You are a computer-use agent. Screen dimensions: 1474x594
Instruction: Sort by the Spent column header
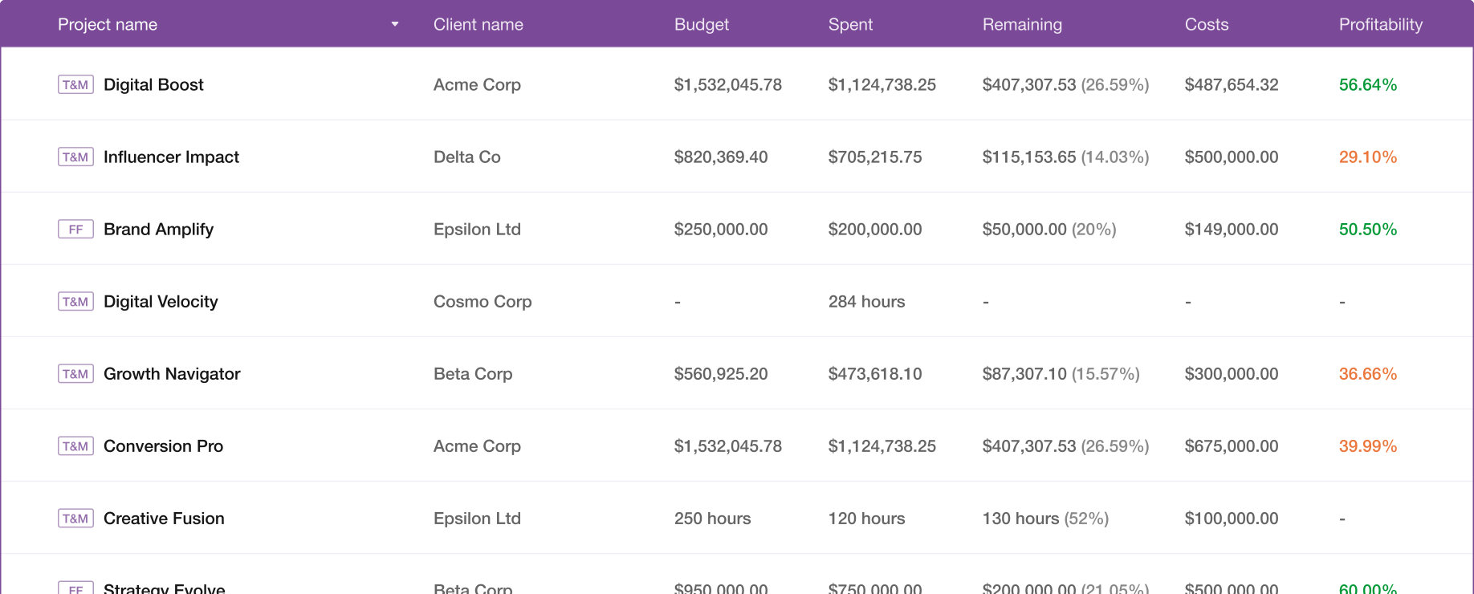(849, 24)
